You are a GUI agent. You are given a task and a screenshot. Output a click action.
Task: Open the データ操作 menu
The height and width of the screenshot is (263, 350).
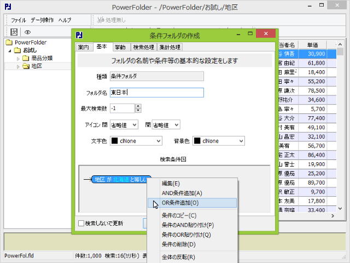tap(42, 20)
